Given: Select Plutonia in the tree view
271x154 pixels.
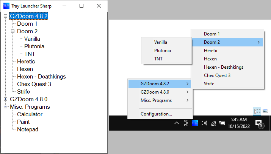Looking at the screenshot, I should [34, 46].
